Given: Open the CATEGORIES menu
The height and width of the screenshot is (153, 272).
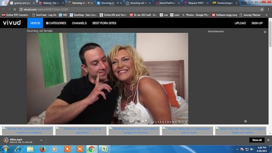Looking at the screenshot, I should (56, 23).
